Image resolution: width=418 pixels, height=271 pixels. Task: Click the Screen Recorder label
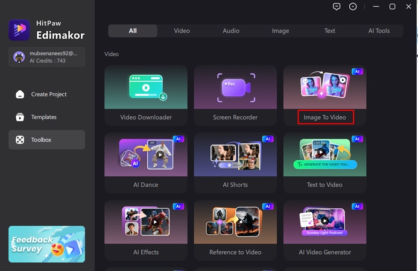point(235,117)
